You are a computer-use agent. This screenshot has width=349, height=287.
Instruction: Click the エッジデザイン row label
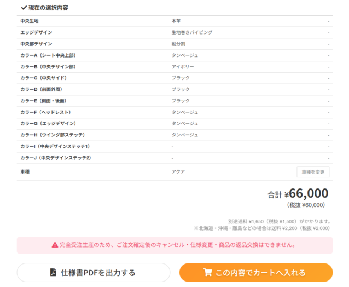tap(36, 32)
